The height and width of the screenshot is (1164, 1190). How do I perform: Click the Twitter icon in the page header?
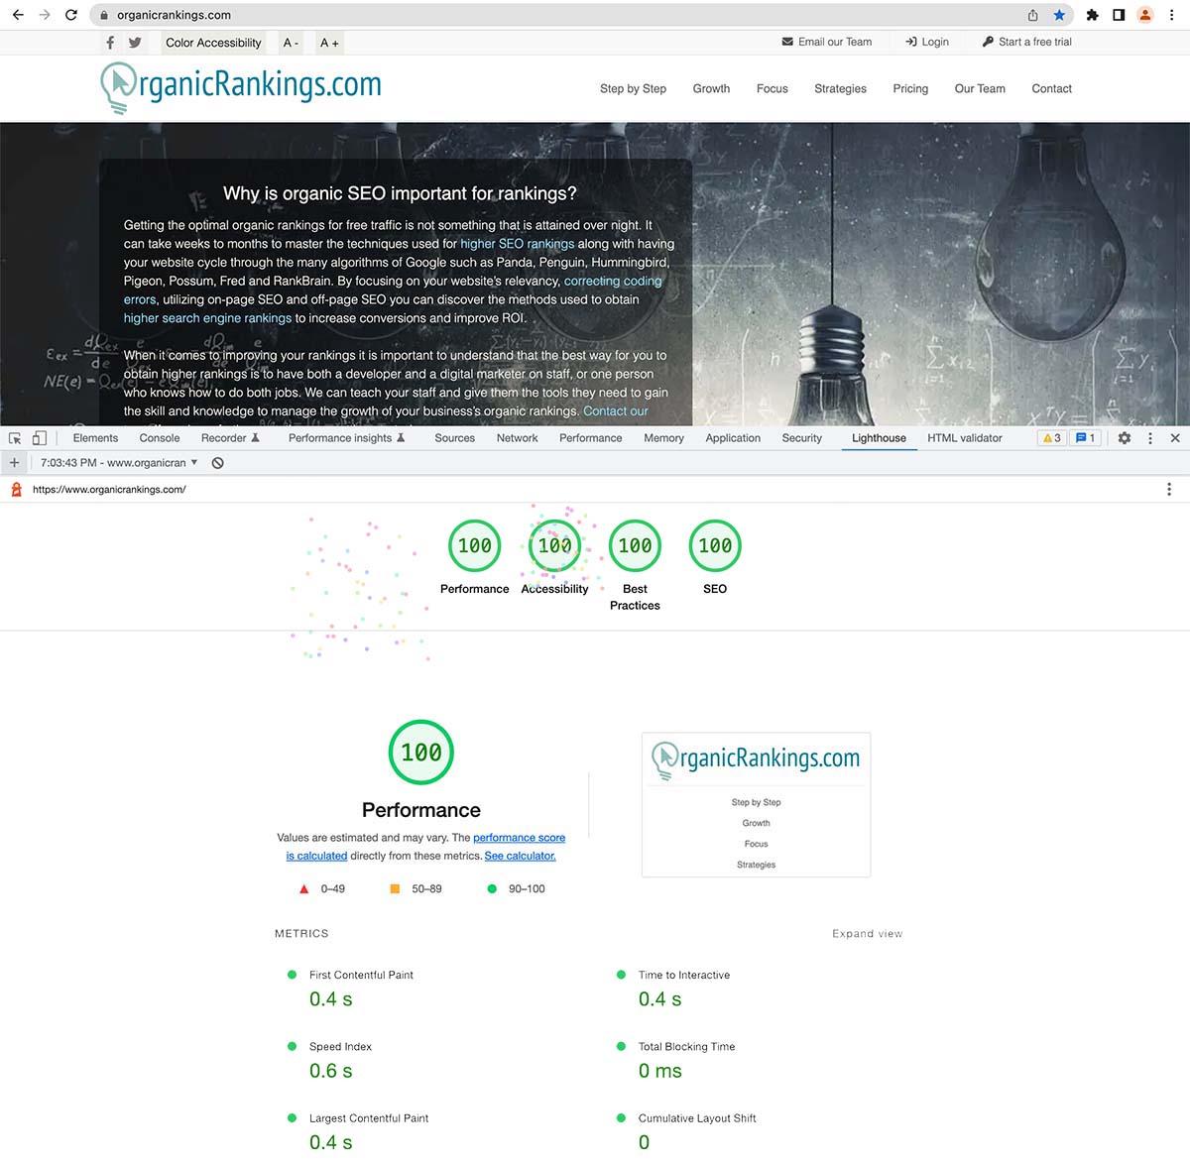coord(135,42)
